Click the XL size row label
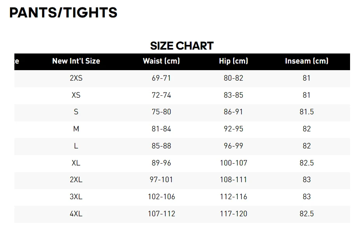This screenshot has height=231, width=359. click(x=76, y=163)
